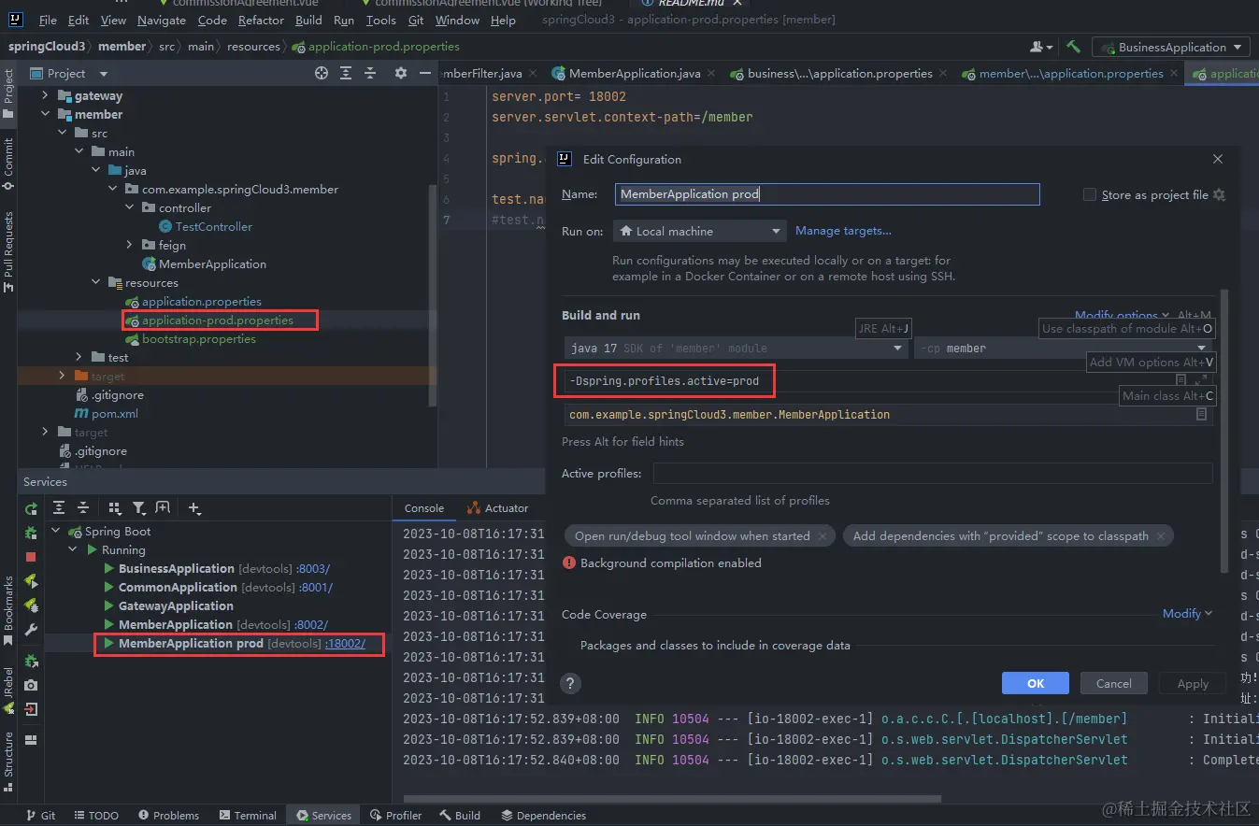Open the :18002/ port link
The width and height of the screenshot is (1259, 826).
tap(345, 644)
